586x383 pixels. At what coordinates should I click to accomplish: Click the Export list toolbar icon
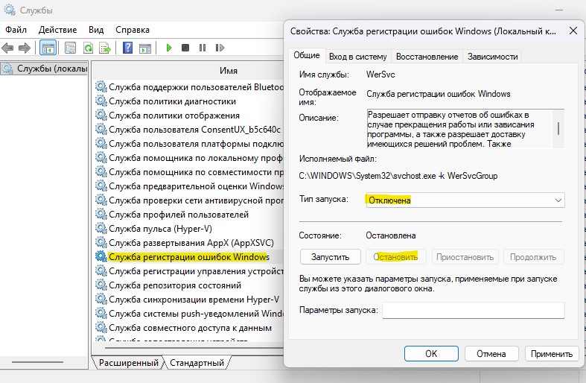pyautogui.click(x=105, y=48)
